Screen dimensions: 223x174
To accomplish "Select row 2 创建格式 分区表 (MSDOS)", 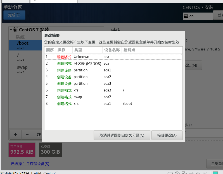I will [x=113, y=64].
